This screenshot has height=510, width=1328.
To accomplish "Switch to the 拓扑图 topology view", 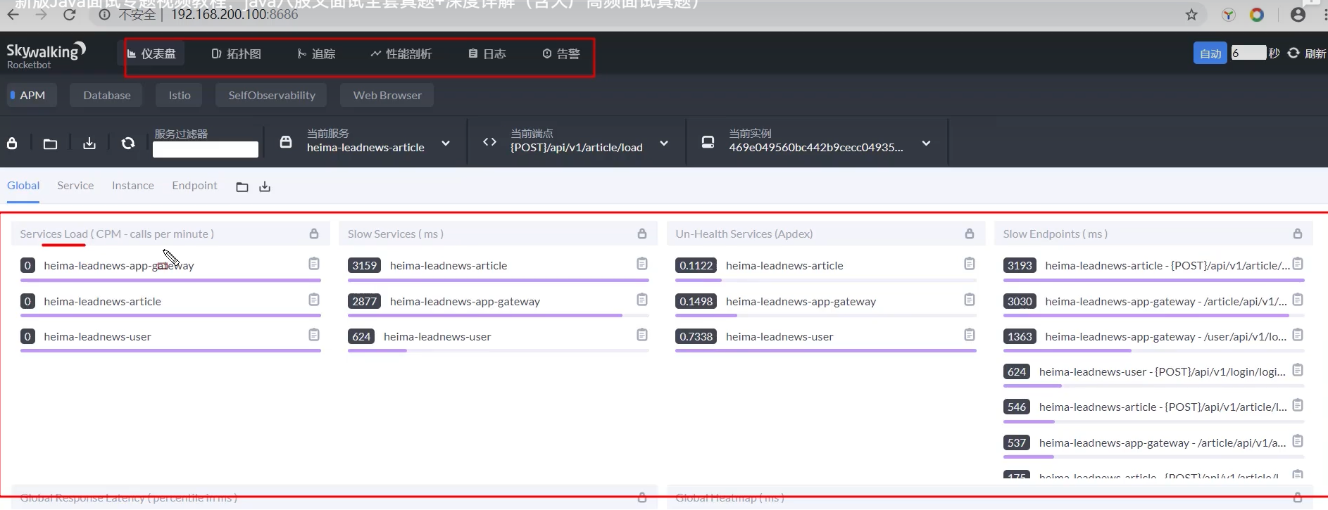I will tap(237, 54).
